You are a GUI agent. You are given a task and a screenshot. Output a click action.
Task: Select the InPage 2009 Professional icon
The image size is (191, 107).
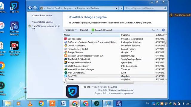pyautogui.click(x=66, y=62)
